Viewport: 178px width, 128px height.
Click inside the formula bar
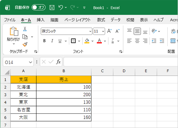click(x=121, y=62)
